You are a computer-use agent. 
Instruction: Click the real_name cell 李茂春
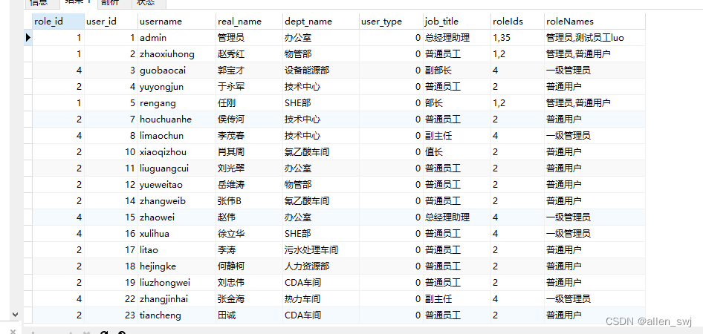(x=249, y=136)
